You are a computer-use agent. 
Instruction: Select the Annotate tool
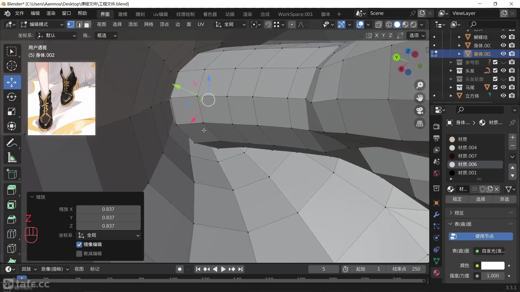[12, 143]
